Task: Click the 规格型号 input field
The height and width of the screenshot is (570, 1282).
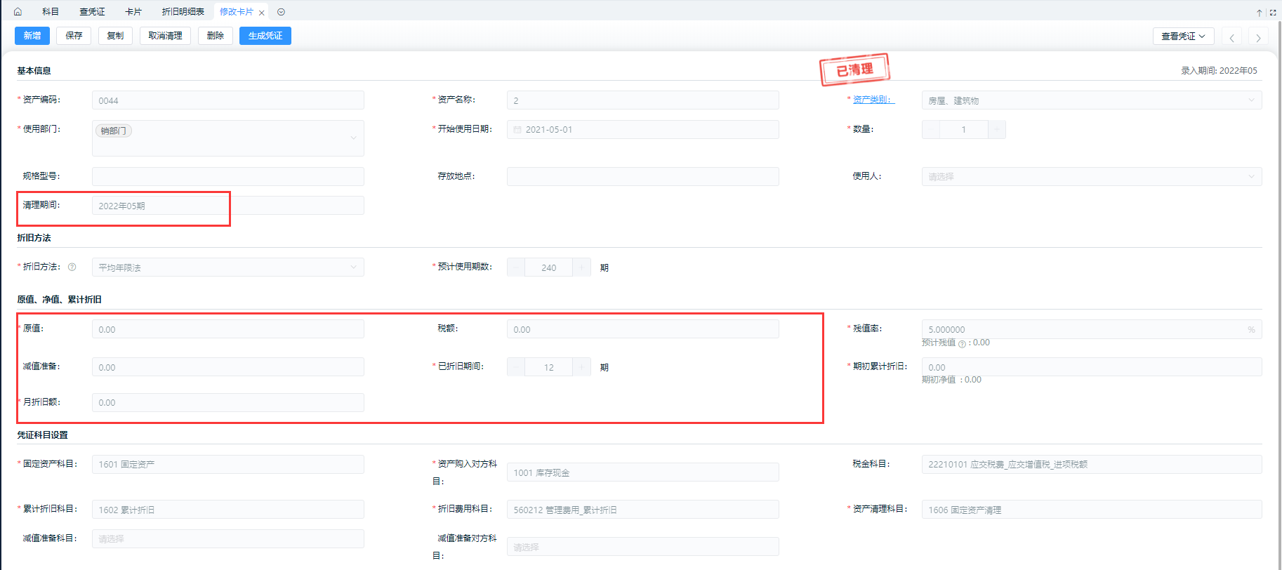Action: [x=228, y=177]
